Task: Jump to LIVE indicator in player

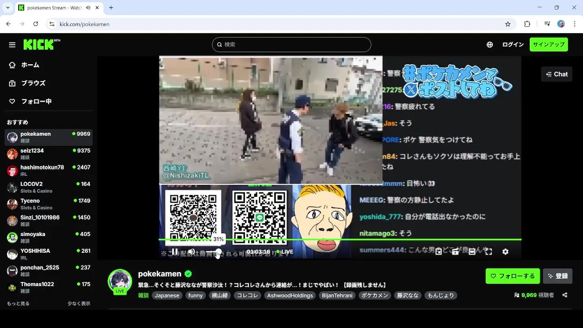Action: pos(284,252)
